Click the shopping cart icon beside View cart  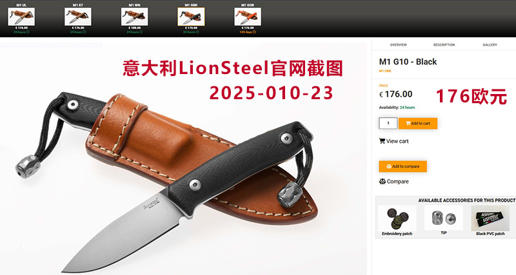[382, 141]
